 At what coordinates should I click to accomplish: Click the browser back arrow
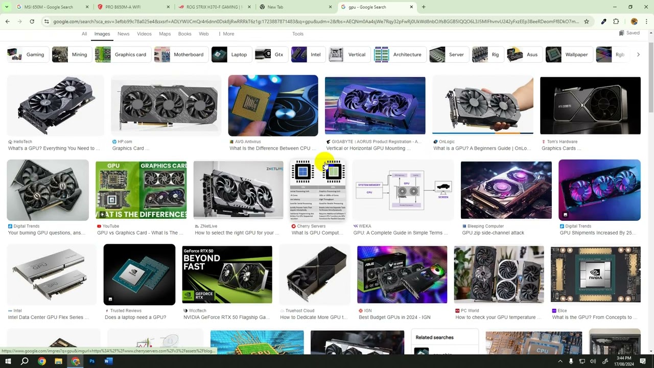(7, 21)
